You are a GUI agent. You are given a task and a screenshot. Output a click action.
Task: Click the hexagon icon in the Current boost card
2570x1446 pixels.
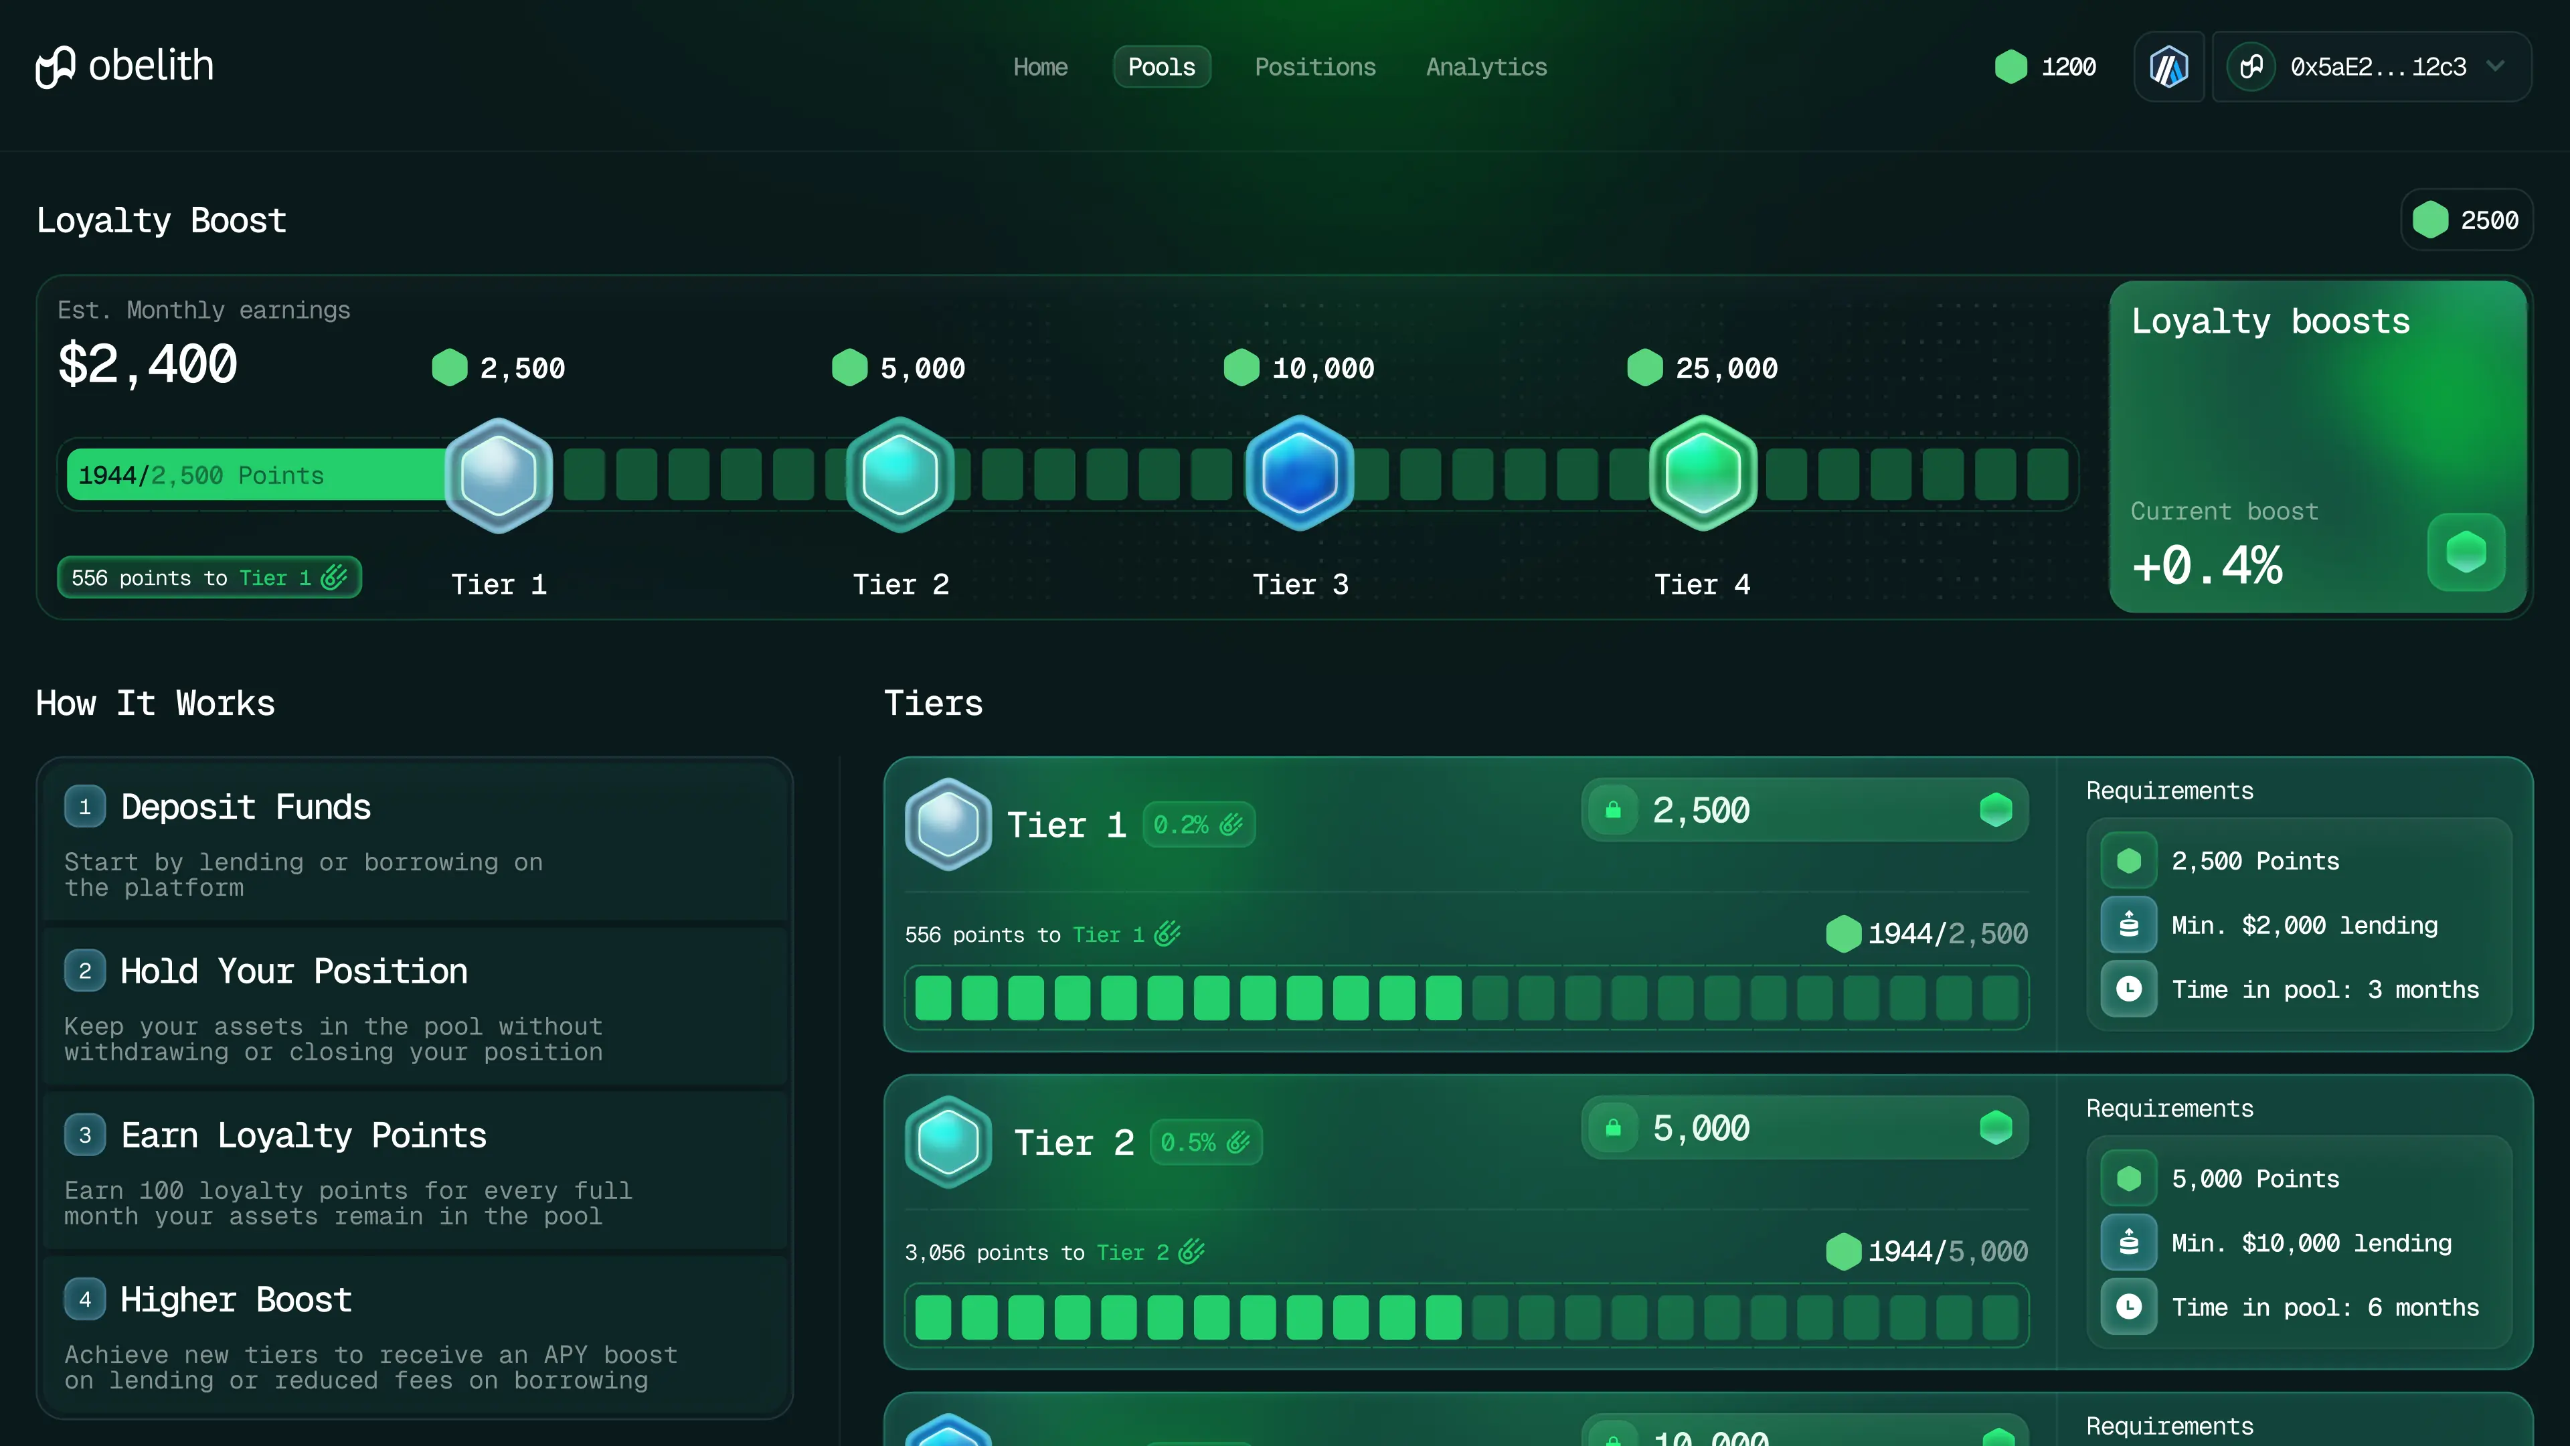2466,552
